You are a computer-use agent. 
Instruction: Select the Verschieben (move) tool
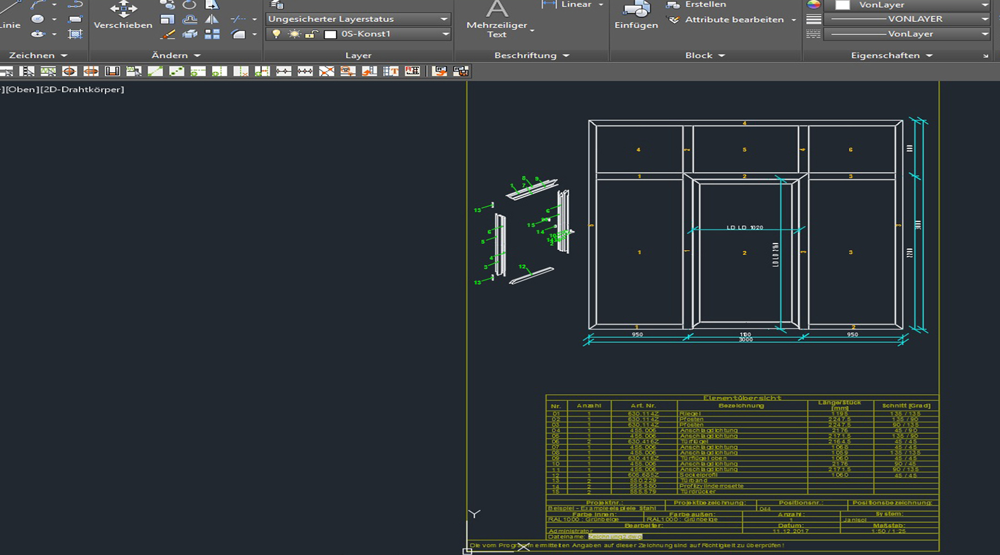(123, 15)
